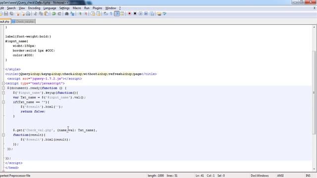Screen dimensions: 317x178
Task: Open the user defined language dialog icon
Action: point(122,14)
